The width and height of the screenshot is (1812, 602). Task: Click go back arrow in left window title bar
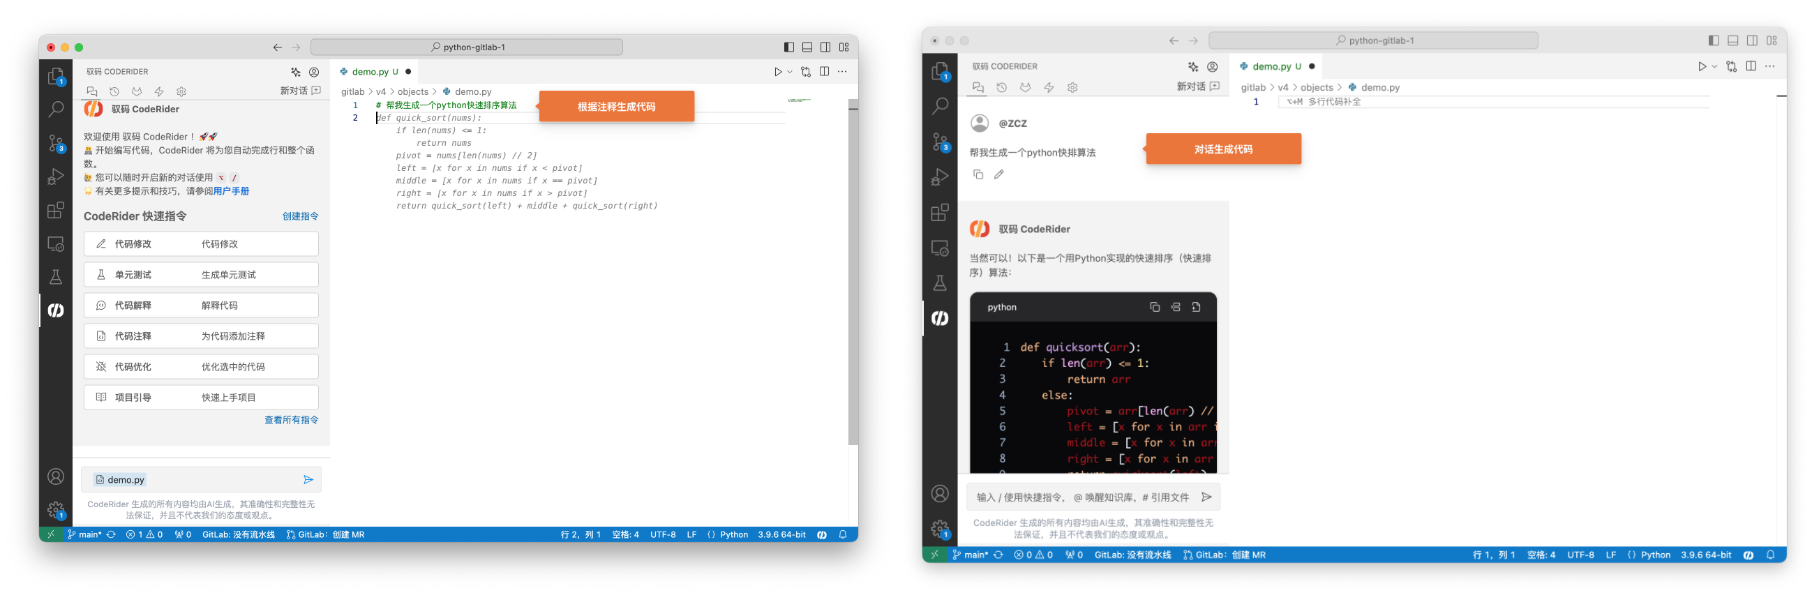coord(277,48)
